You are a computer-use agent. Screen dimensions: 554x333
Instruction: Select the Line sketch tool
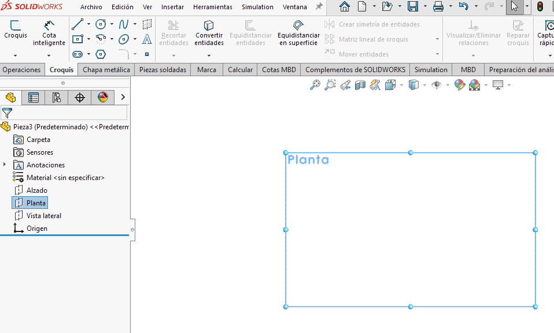tap(77, 24)
